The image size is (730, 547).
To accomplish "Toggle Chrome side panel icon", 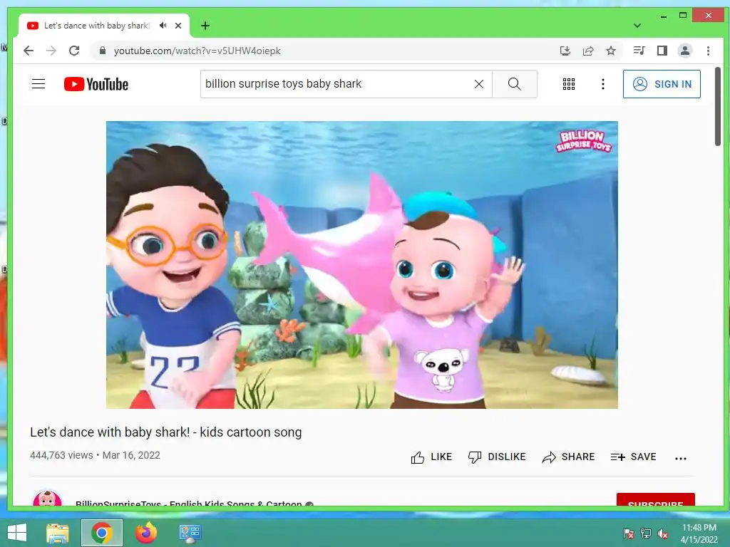I will [662, 51].
